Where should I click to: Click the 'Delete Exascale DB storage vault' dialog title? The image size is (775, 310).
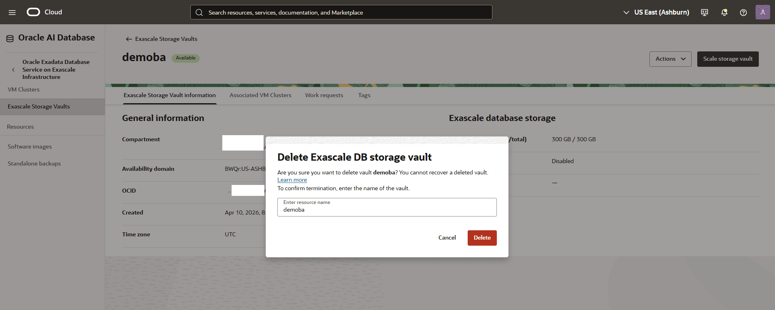pos(354,157)
